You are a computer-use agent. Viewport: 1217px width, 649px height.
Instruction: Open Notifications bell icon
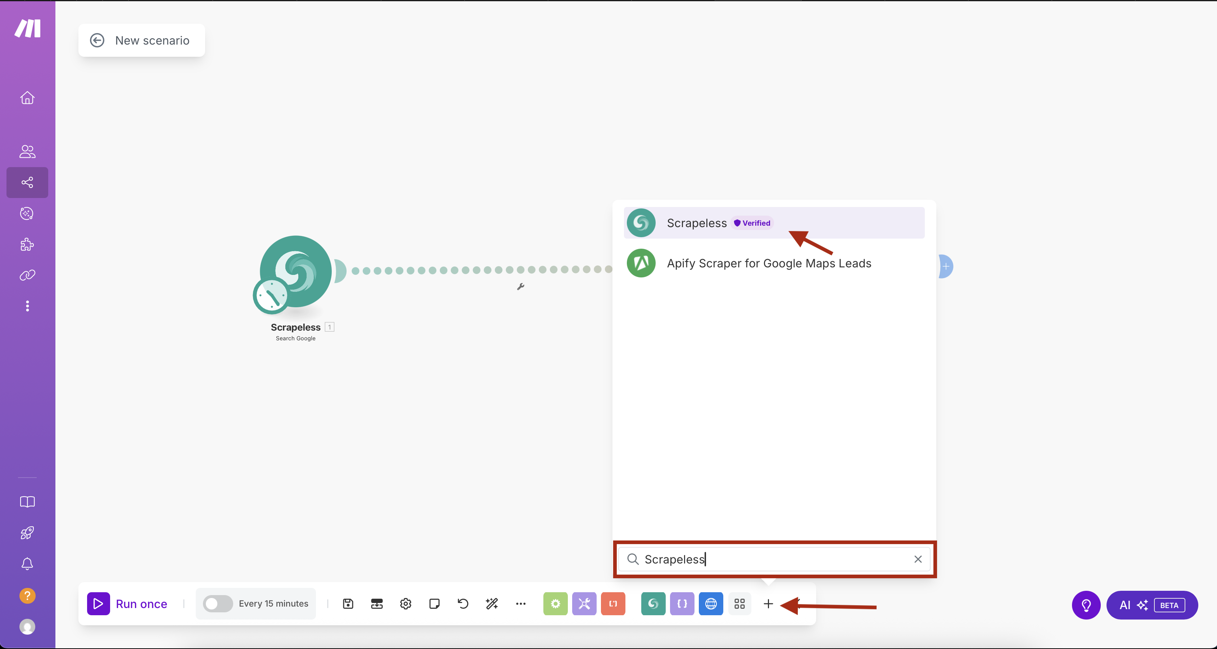tap(27, 564)
